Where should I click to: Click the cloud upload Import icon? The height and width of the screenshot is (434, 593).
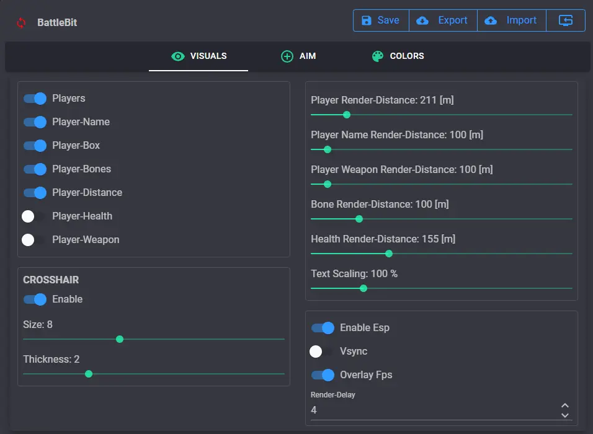point(491,20)
